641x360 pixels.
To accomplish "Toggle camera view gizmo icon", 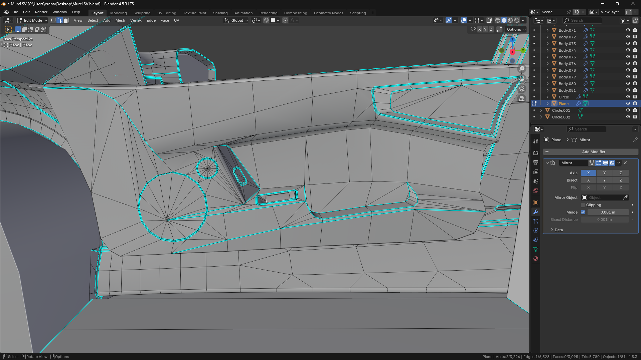I will coord(522,89).
